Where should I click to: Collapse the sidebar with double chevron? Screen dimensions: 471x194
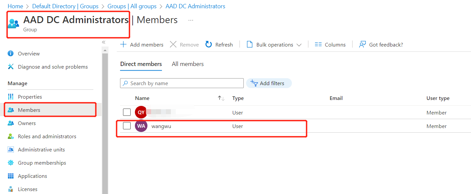[104, 42]
